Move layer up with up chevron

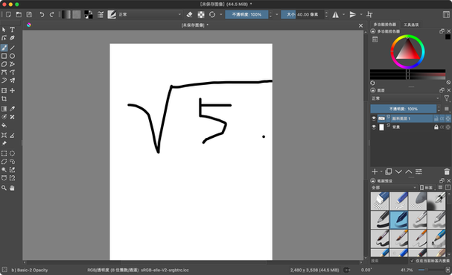(409, 171)
